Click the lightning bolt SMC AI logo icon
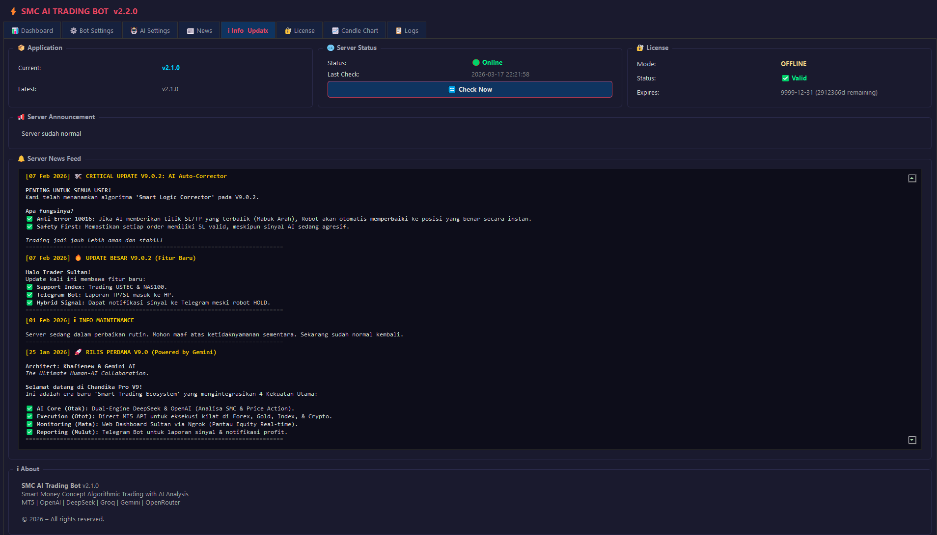 click(x=13, y=11)
